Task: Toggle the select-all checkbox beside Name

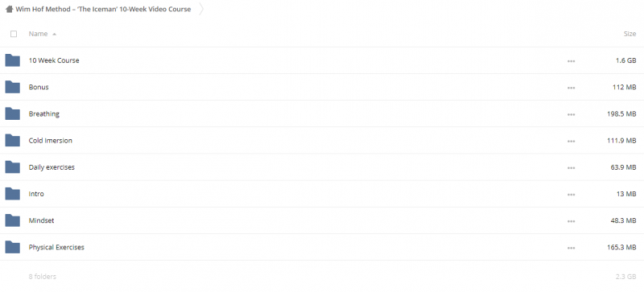Action: [14, 34]
